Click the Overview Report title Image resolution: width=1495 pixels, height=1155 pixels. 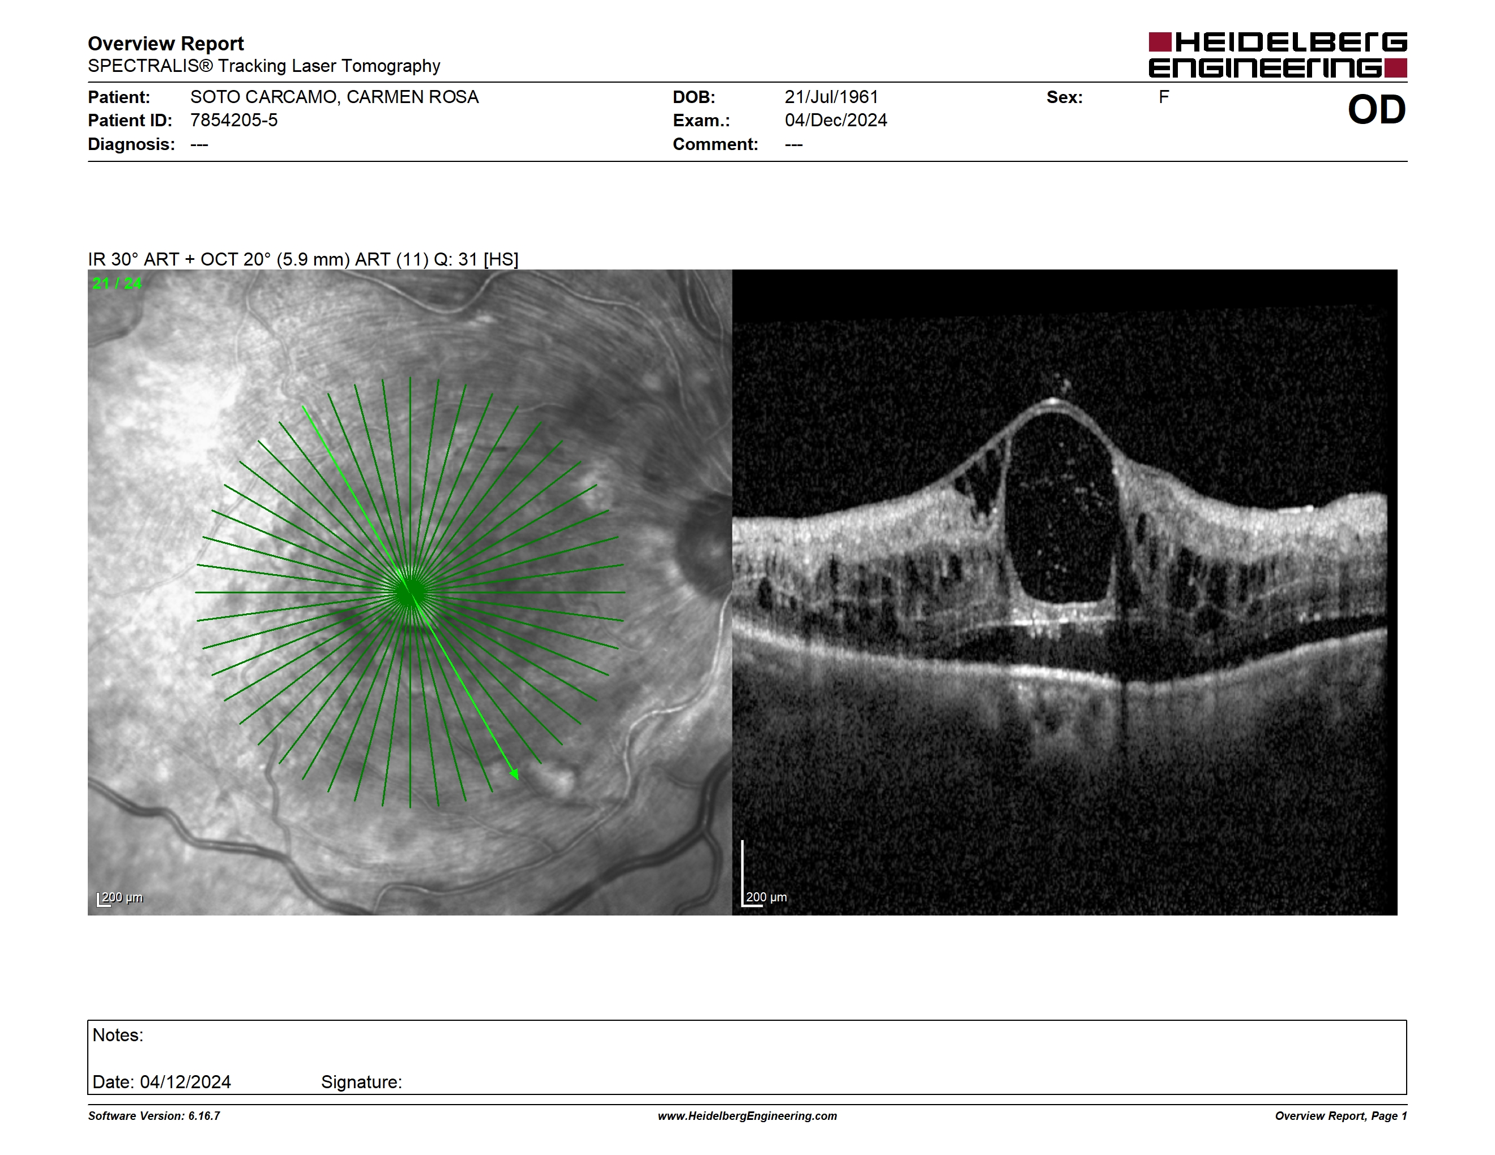click(x=166, y=44)
